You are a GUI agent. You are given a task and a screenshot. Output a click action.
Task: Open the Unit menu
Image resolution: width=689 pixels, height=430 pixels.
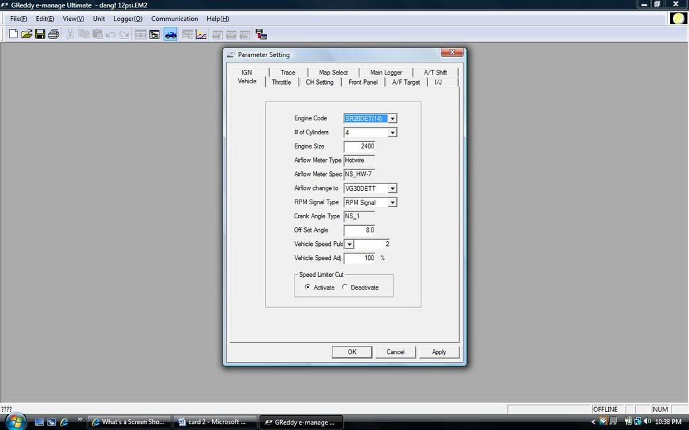(99, 19)
